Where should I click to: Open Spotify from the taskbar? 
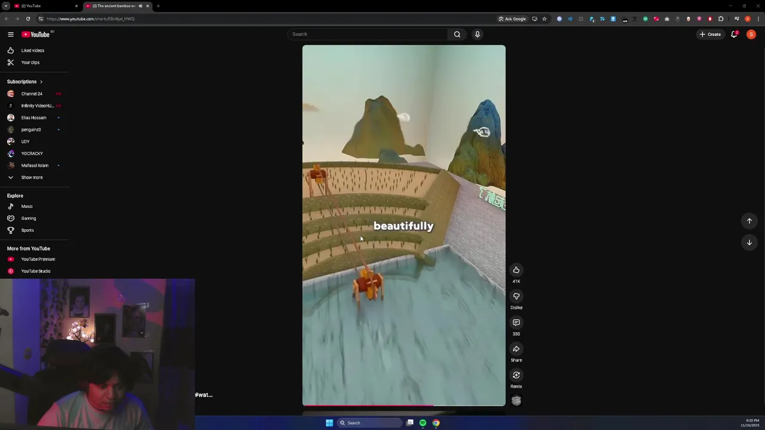pyautogui.click(x=423, y=423)
